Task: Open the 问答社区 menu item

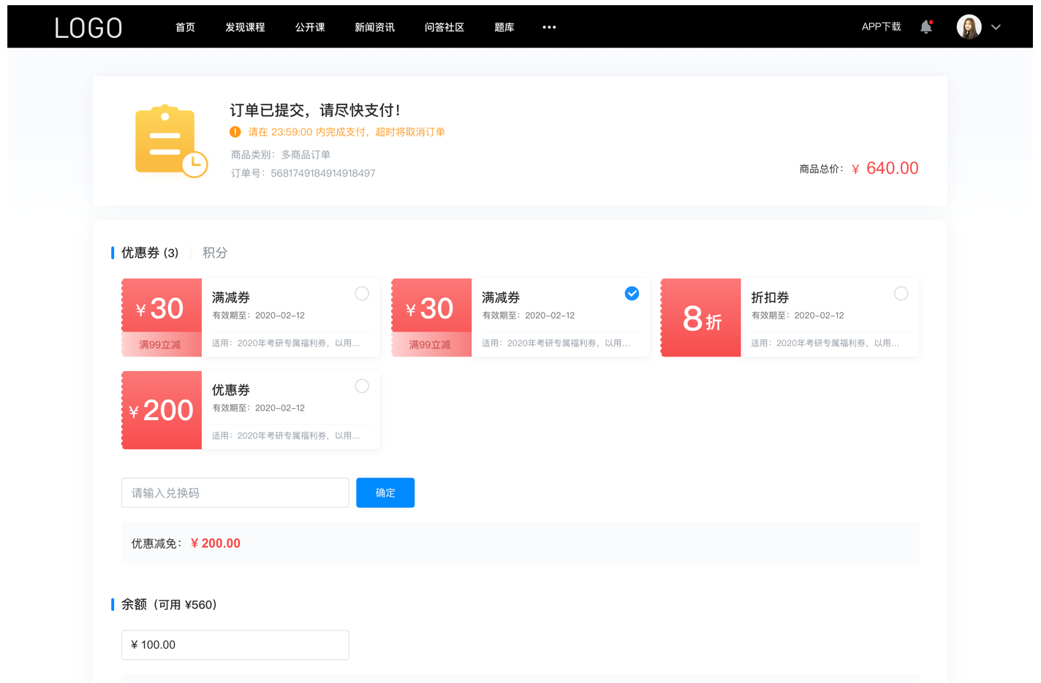Action: [444, 27]
